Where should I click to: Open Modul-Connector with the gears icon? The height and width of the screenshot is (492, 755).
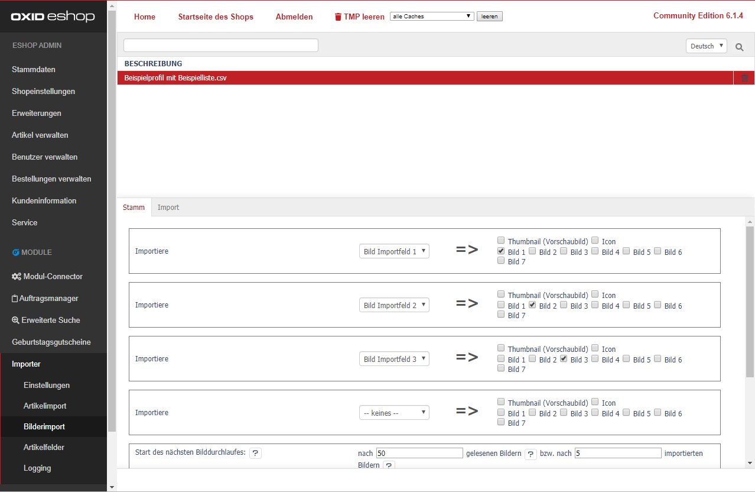17,277
